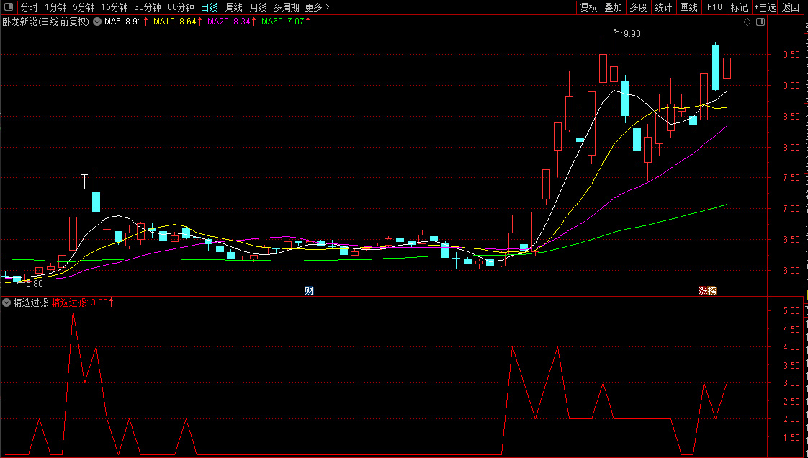Open main chart indicator dropdown beside stock name
Image resolution: width=808 pixels, height=458 pixels.
97,22
